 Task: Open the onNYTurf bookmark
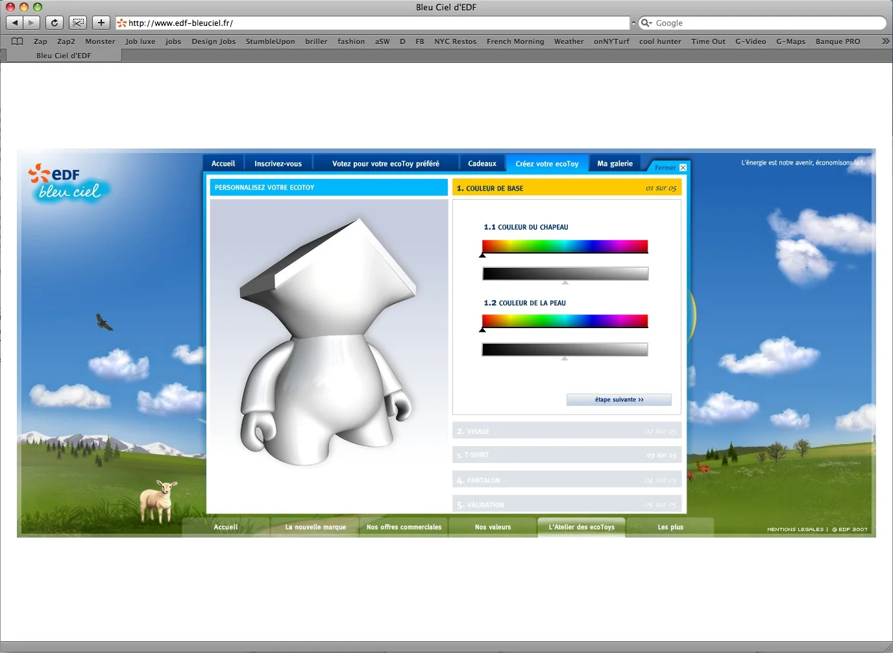(x=611, y=42)
